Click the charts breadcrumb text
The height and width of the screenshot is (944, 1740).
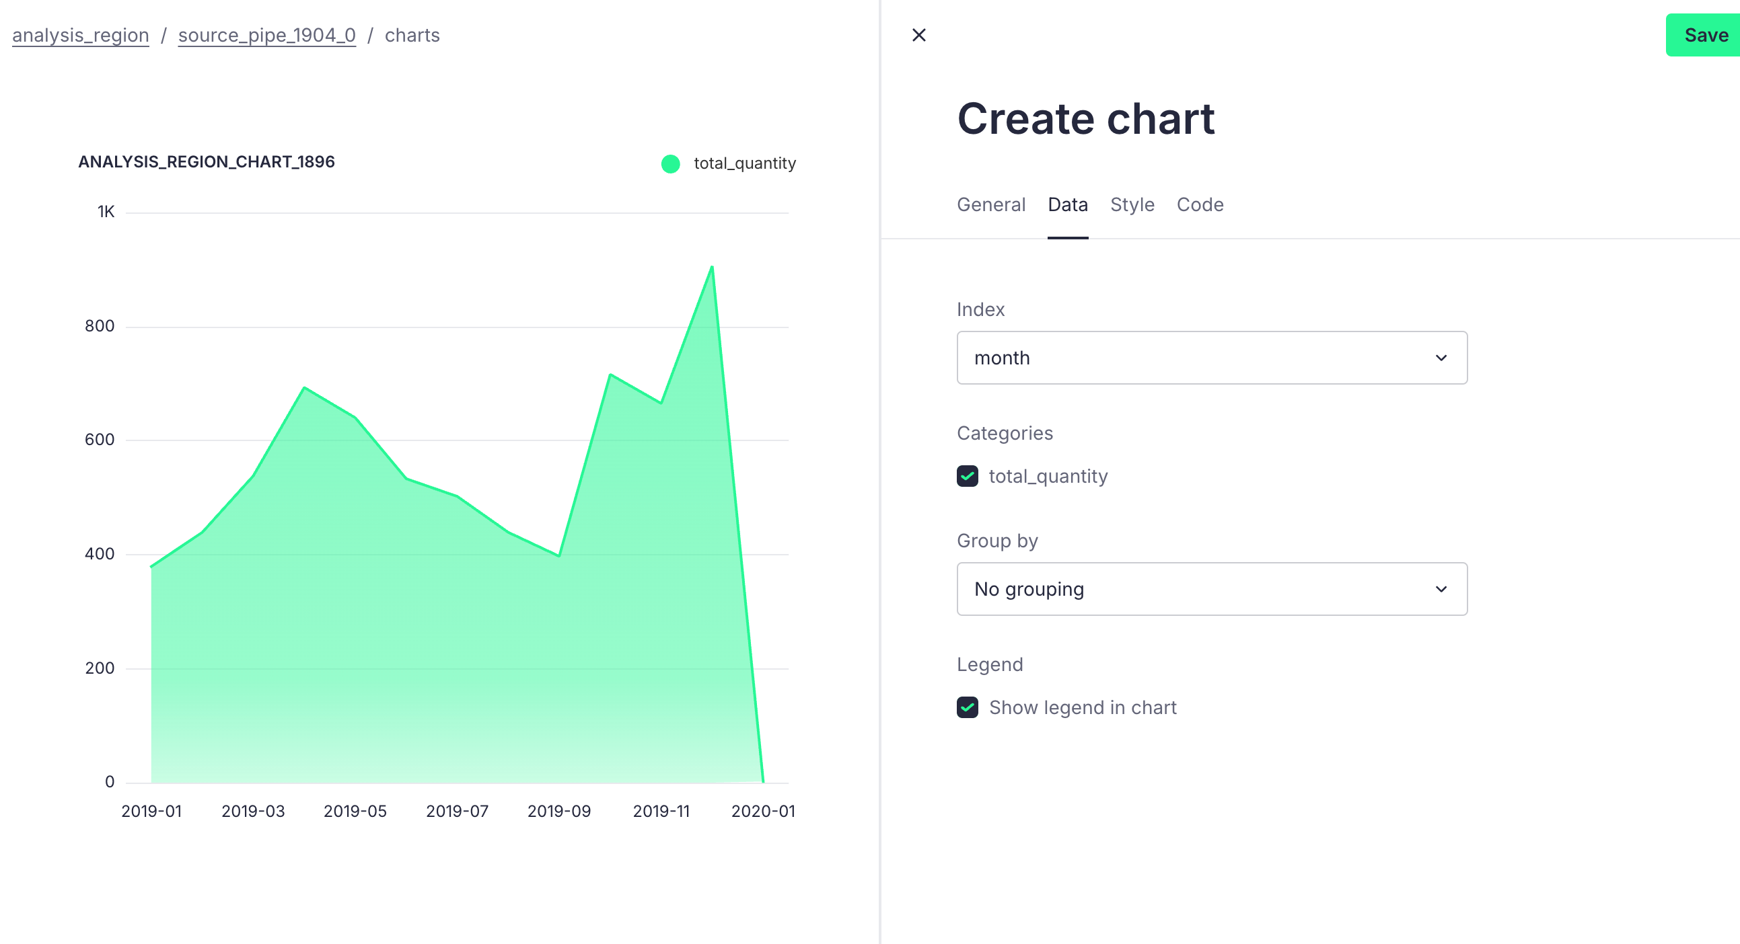[412, 35]
